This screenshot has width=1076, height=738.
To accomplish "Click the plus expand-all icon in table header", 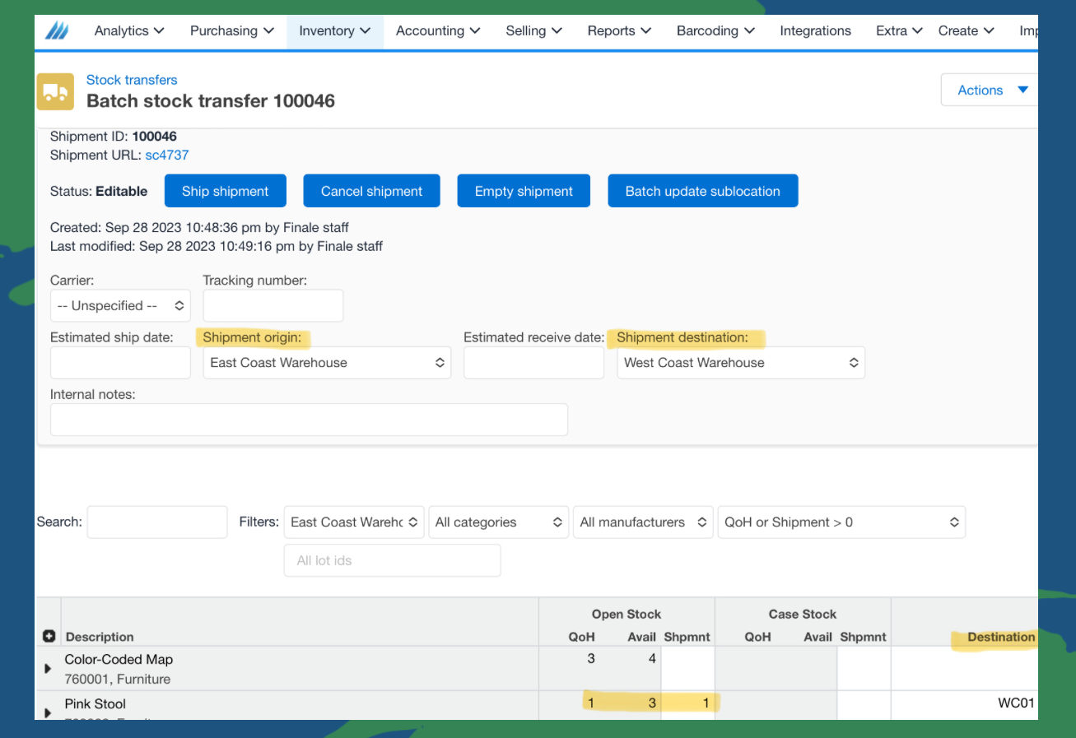I will 49,637.
